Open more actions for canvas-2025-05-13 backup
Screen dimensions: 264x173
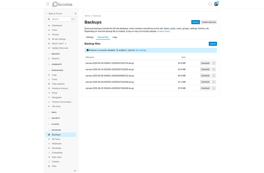(213, 69)
